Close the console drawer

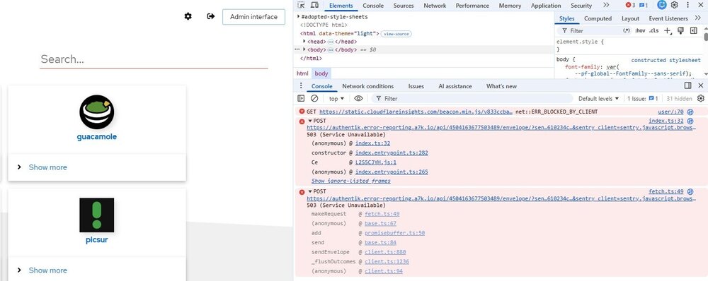[701, 85]
